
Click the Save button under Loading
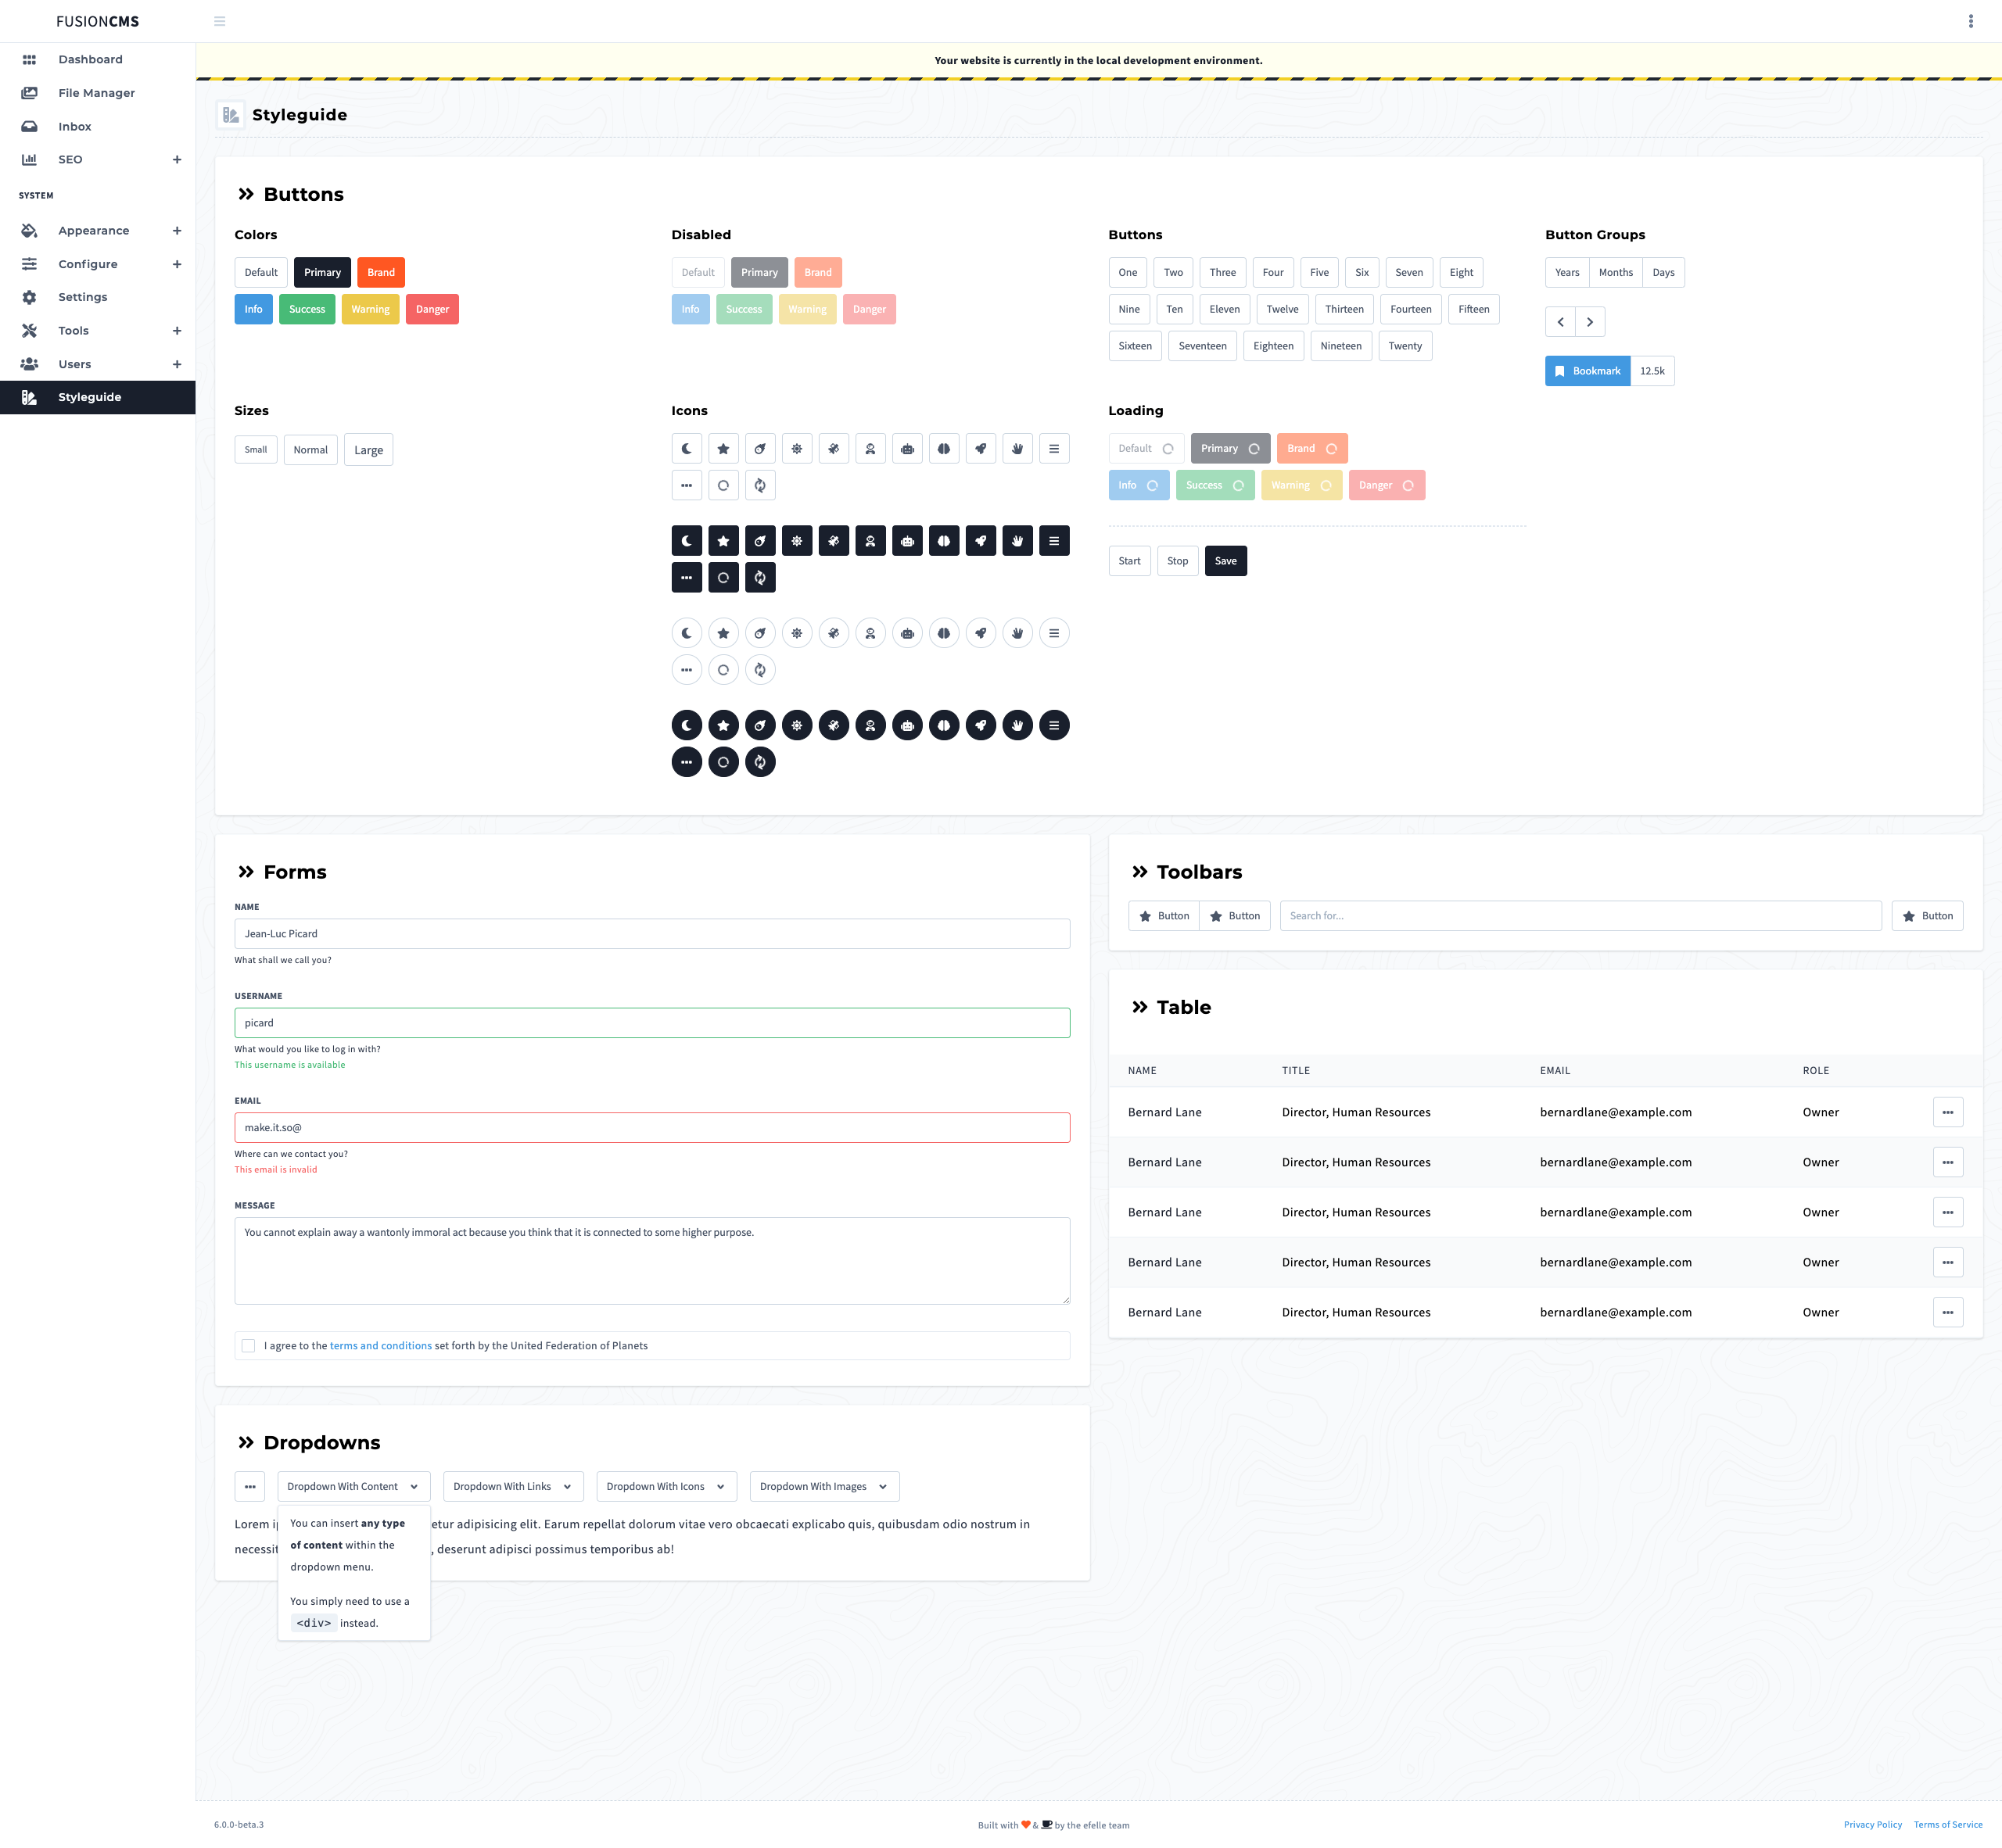1225,561
